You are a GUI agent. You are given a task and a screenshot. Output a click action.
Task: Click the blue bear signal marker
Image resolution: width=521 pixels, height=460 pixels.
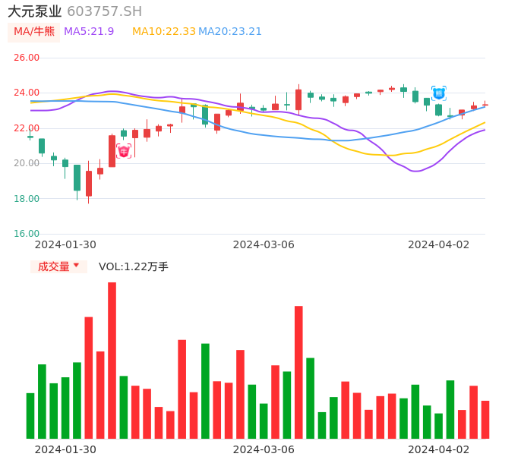(x=438, y=93)
